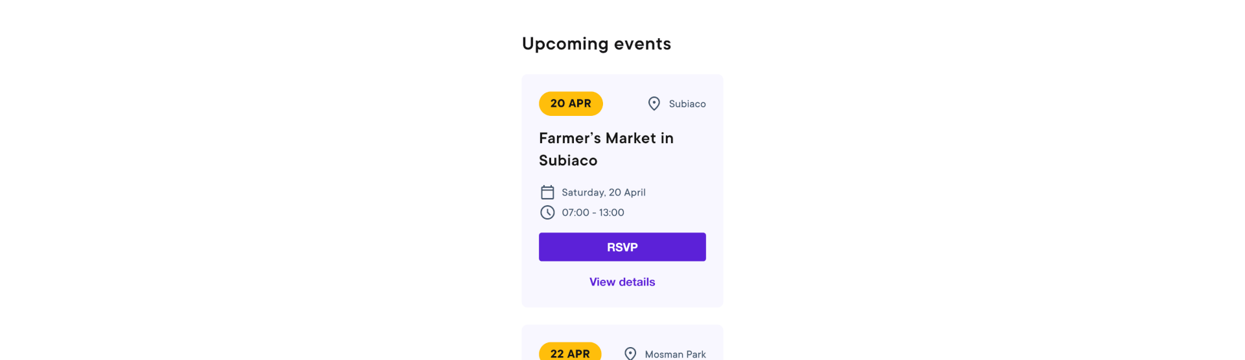This screenshot has width=1245, height=360.
Task: Click the 07:00 - 13:00 time text
Action: 593,212
